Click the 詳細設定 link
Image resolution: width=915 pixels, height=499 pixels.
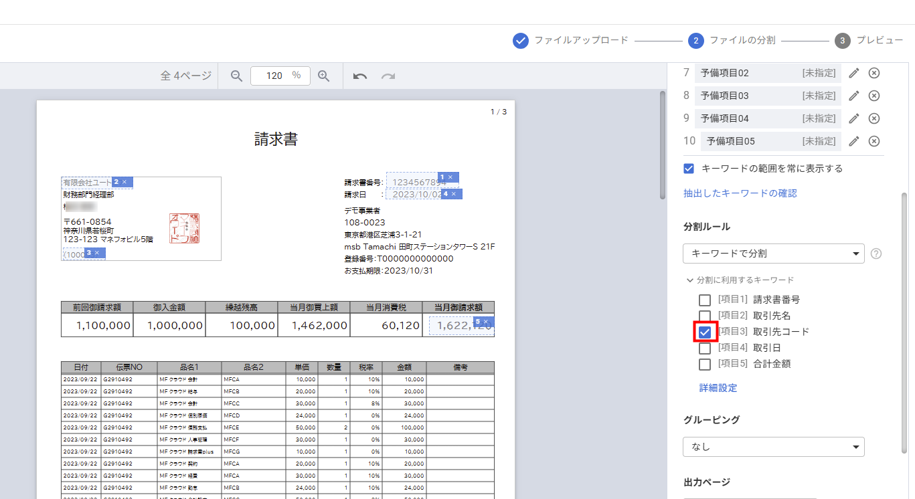(718, 388)
